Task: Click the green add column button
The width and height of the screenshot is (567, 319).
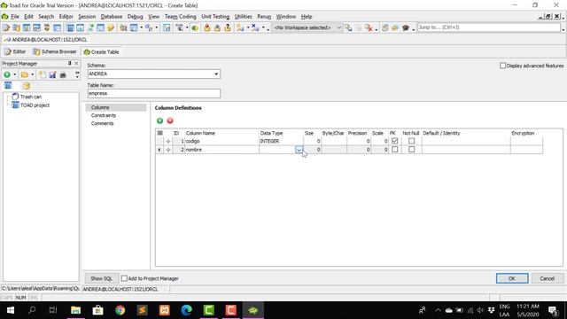Action: click(x=159, y=121)
